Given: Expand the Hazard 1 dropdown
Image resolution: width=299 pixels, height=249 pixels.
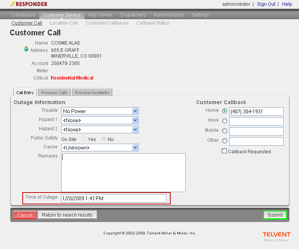Looking at the screenshot, I should tap(100, 120).
